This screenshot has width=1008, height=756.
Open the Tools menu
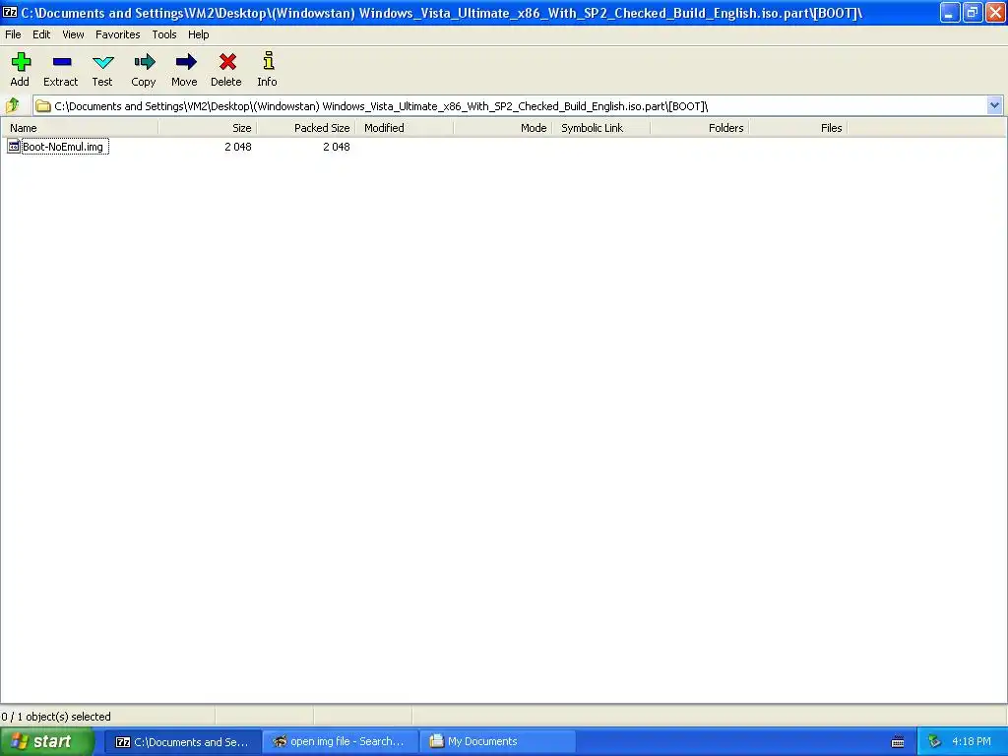point(164,34)
